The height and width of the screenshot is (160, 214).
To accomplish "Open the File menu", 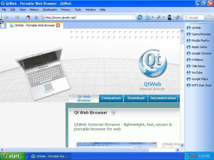I will click(x=4, y=10).
